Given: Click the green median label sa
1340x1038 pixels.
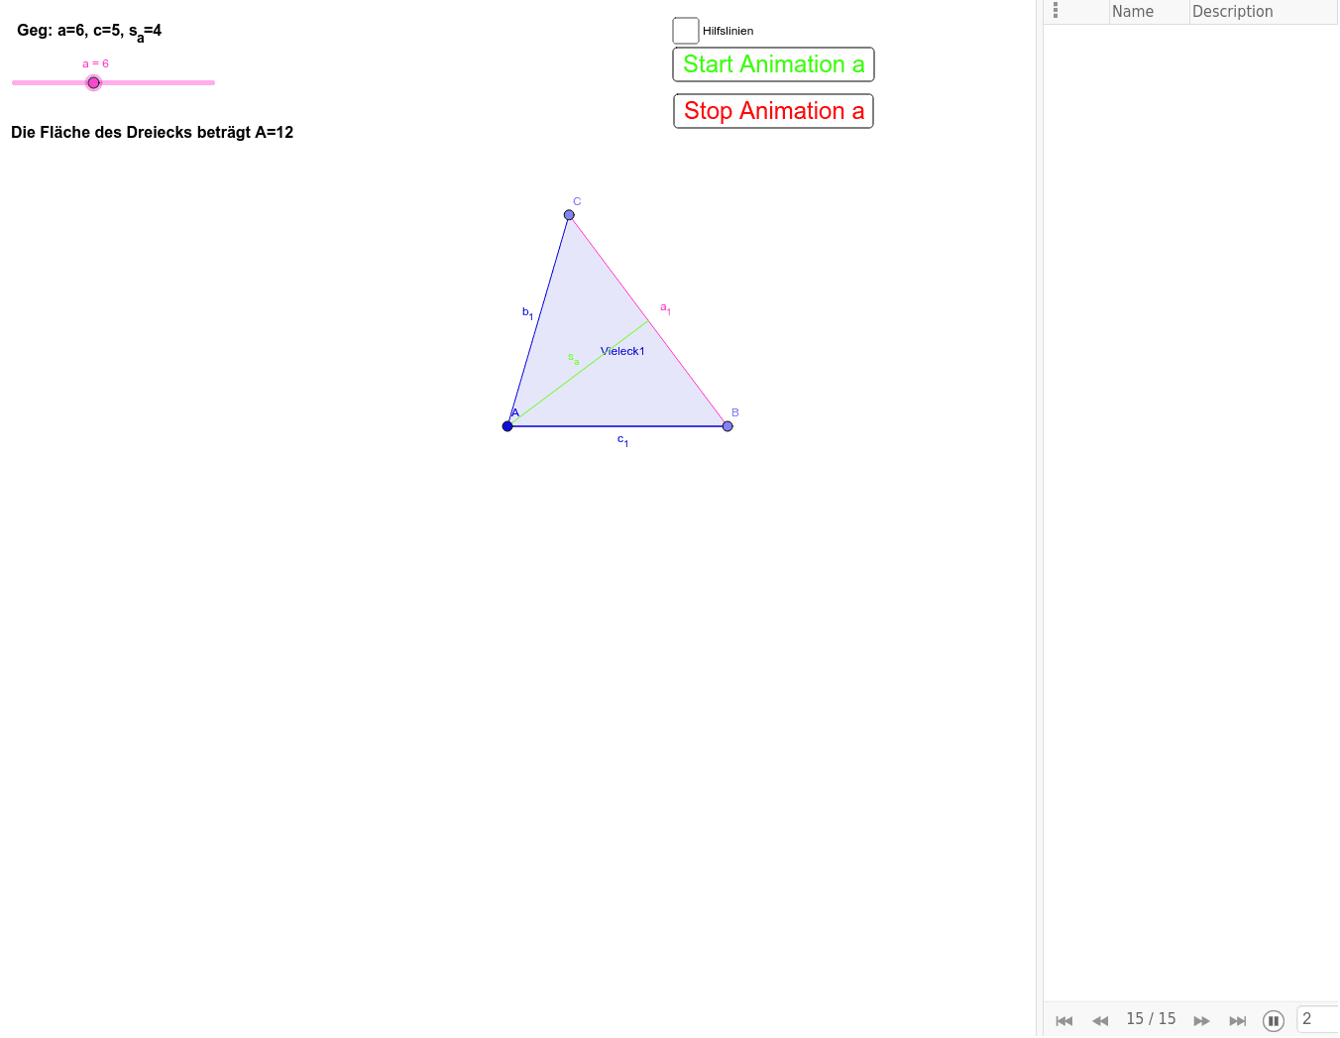Looking at the screenshot, I should coord(573,359).
